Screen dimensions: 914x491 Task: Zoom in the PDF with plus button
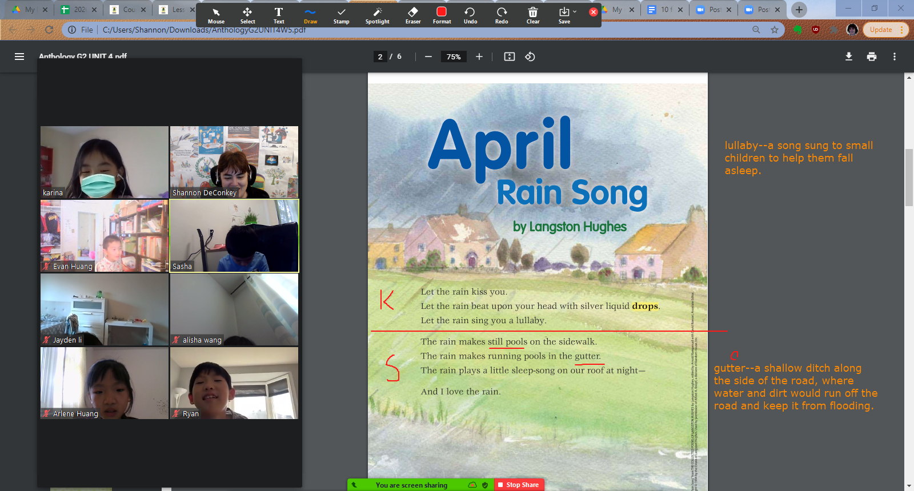[x=479, y=57]
